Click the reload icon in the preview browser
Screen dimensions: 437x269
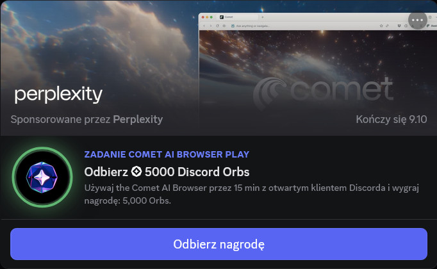click(217, 26)
